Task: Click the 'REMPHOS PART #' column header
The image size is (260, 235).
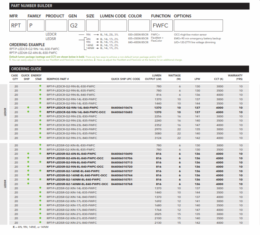Action: click(x=58, y=79)
